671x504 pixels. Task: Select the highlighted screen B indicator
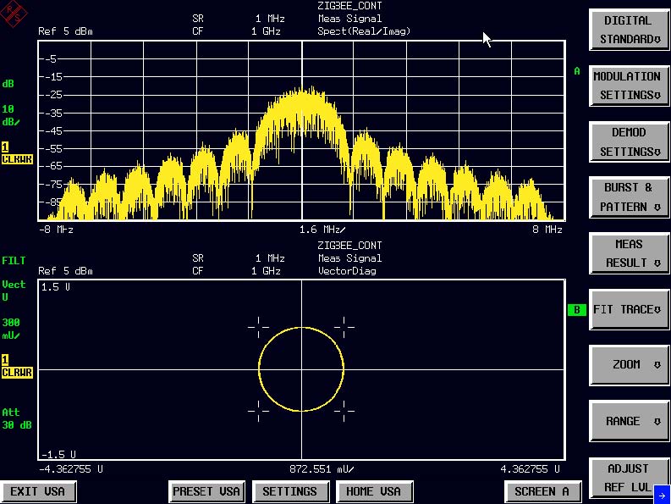[576, 310]
